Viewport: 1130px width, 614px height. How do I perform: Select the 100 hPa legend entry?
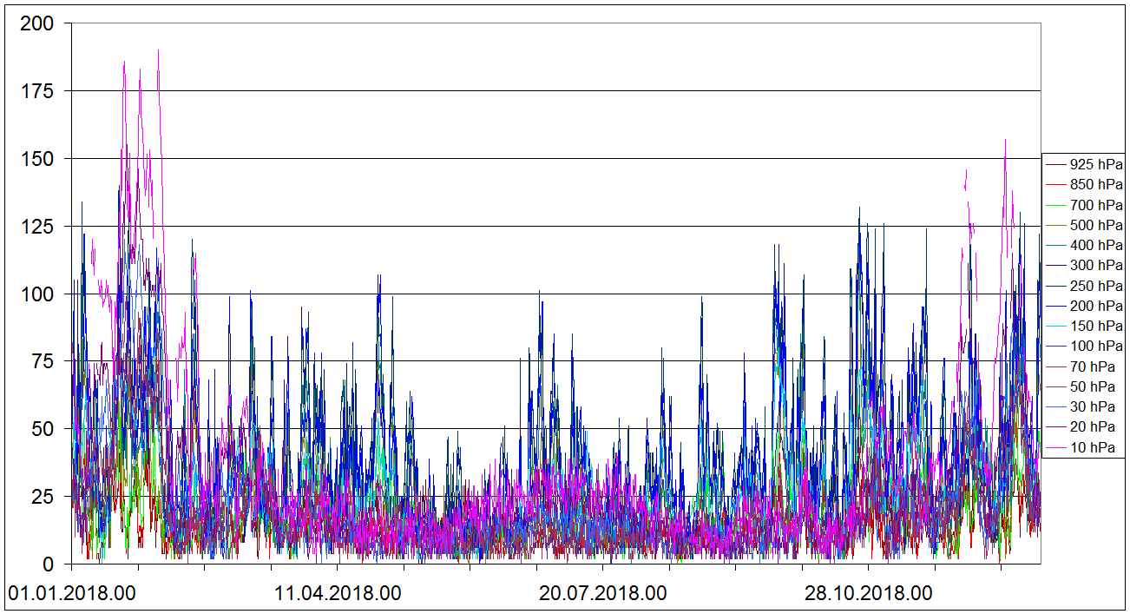(1096, 346)
